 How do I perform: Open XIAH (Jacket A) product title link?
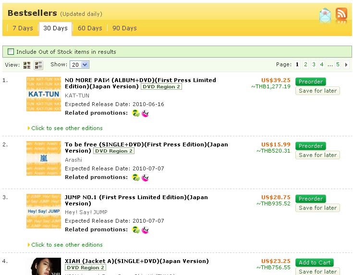(137, 261)
